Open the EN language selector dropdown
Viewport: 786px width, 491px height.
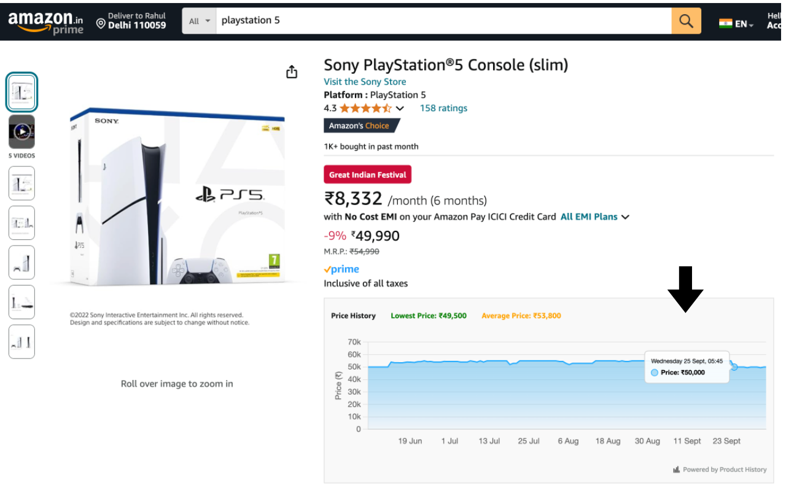[x=744, y=24]
